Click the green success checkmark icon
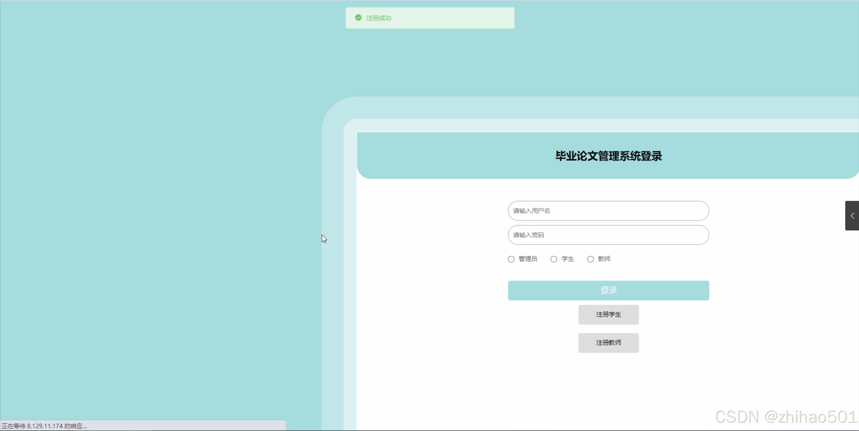Viewport: 859px width, 431px height. click(x=358, y=17)
